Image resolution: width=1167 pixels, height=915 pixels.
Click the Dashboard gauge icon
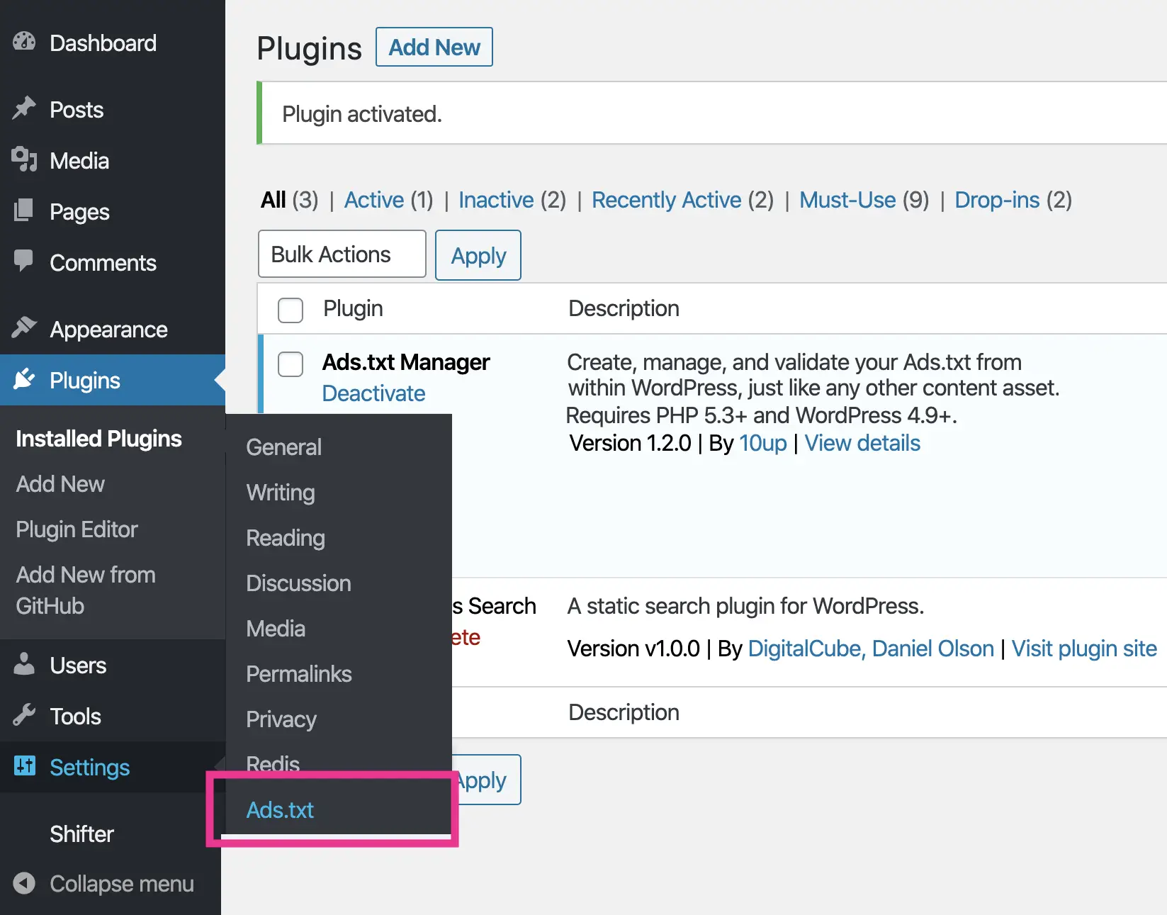(x=24, y=42)
